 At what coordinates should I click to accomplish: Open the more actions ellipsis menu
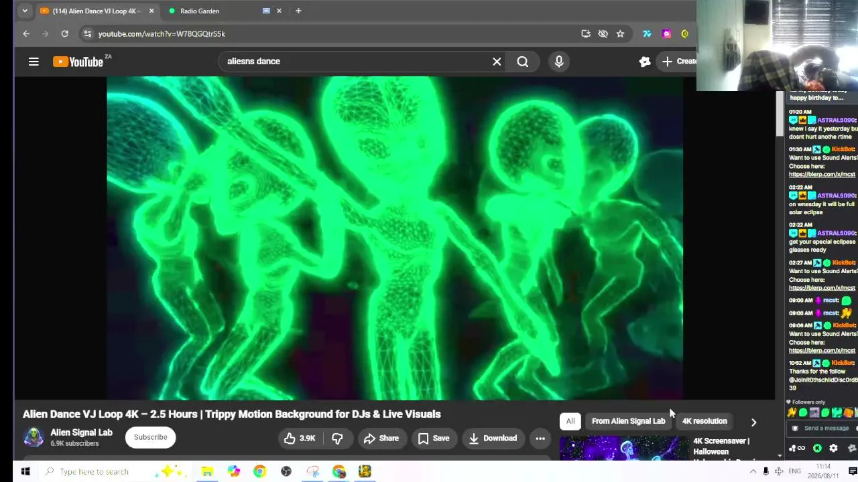[540, 438]
